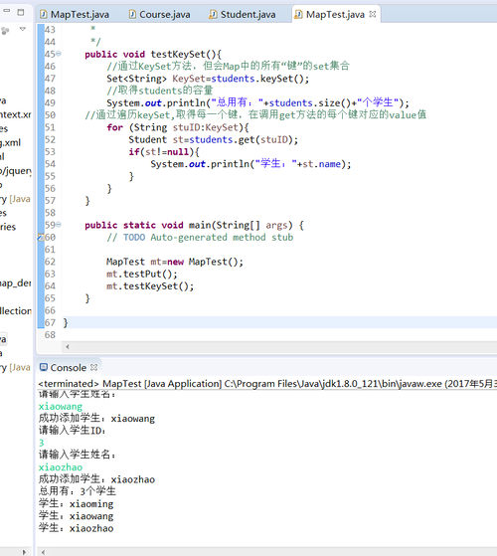Click the '//取得students的容量' comment
The height and width of the screenshot is (556, 497).
point(160,91)
